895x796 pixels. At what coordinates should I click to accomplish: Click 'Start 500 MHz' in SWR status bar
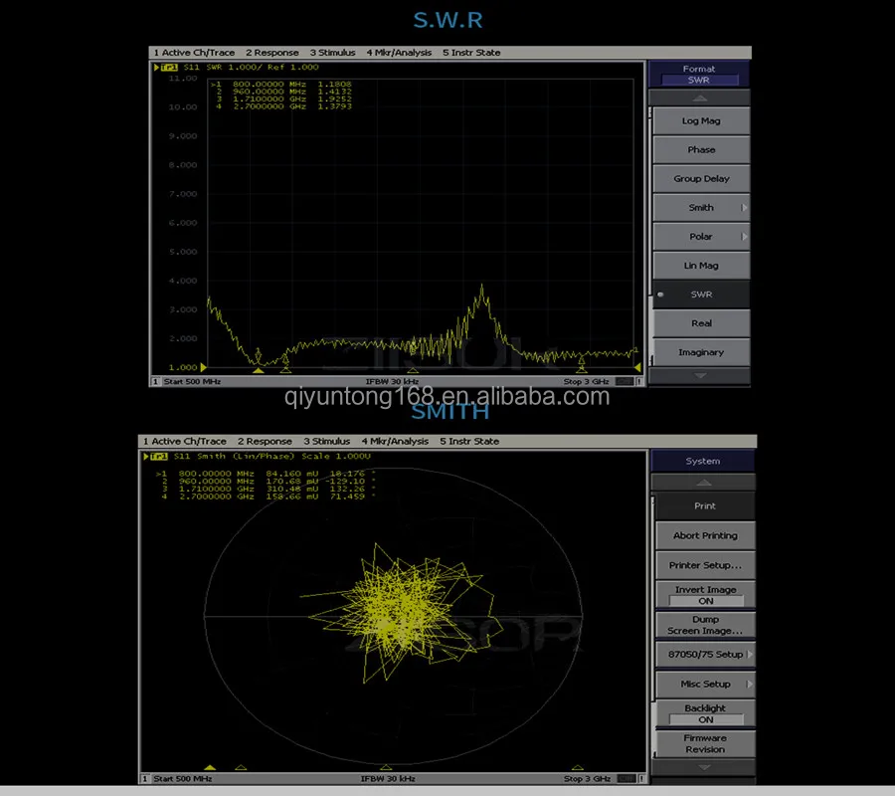[x=192, y=381]
